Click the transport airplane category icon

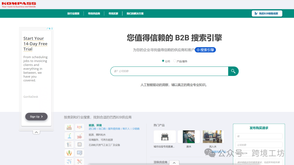tap(69, 161)
